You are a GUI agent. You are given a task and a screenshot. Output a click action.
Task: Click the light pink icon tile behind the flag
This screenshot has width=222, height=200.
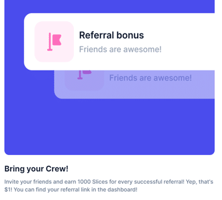(x=54, y=42)
